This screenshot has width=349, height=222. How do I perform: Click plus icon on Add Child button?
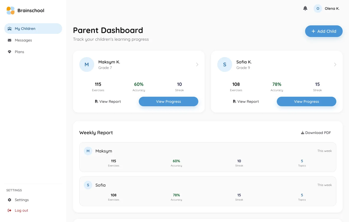(313, 31)
